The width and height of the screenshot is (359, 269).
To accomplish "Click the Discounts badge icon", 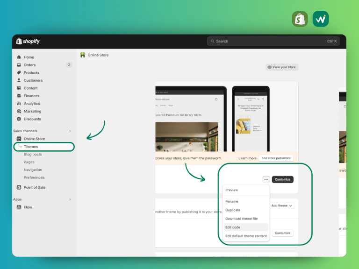I will pos(19,119).
